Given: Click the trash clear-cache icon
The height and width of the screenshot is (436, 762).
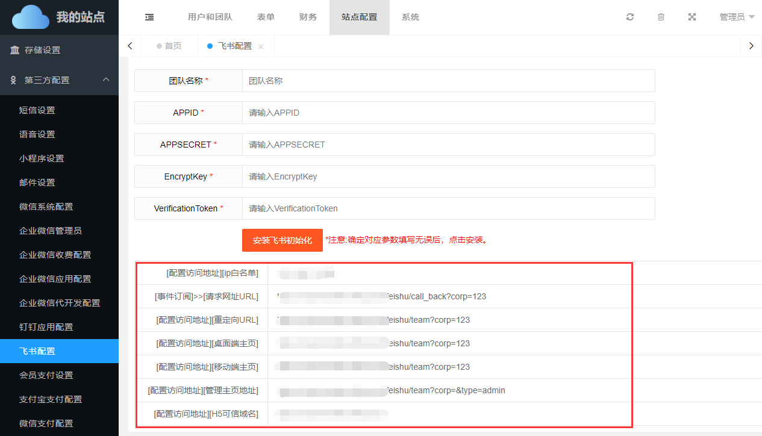Looking at the screenshot, I should point(661,17).
